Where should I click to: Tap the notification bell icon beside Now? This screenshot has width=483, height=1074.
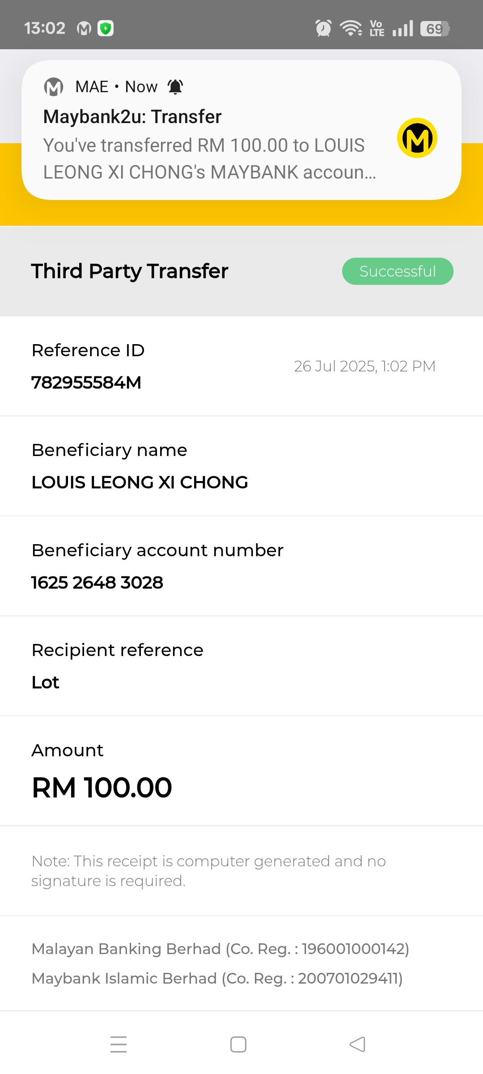[x=175, y=87]
